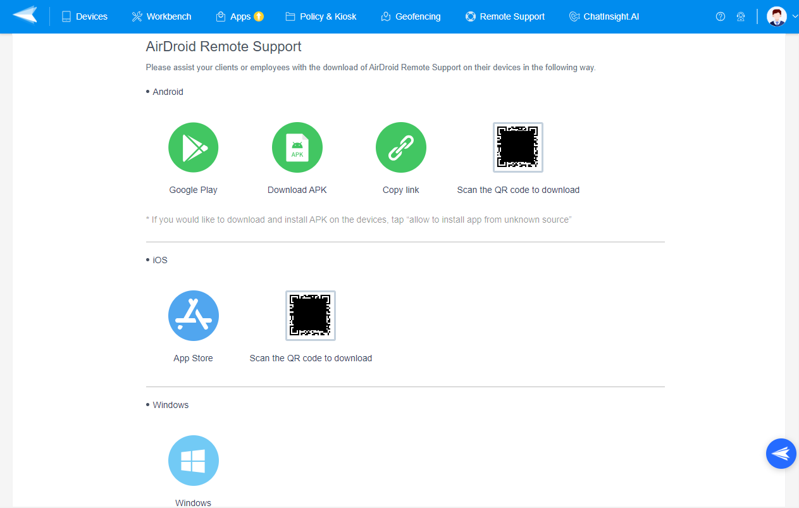
Task: Click the Apps upgrade arrow badge
Action: 259,16
